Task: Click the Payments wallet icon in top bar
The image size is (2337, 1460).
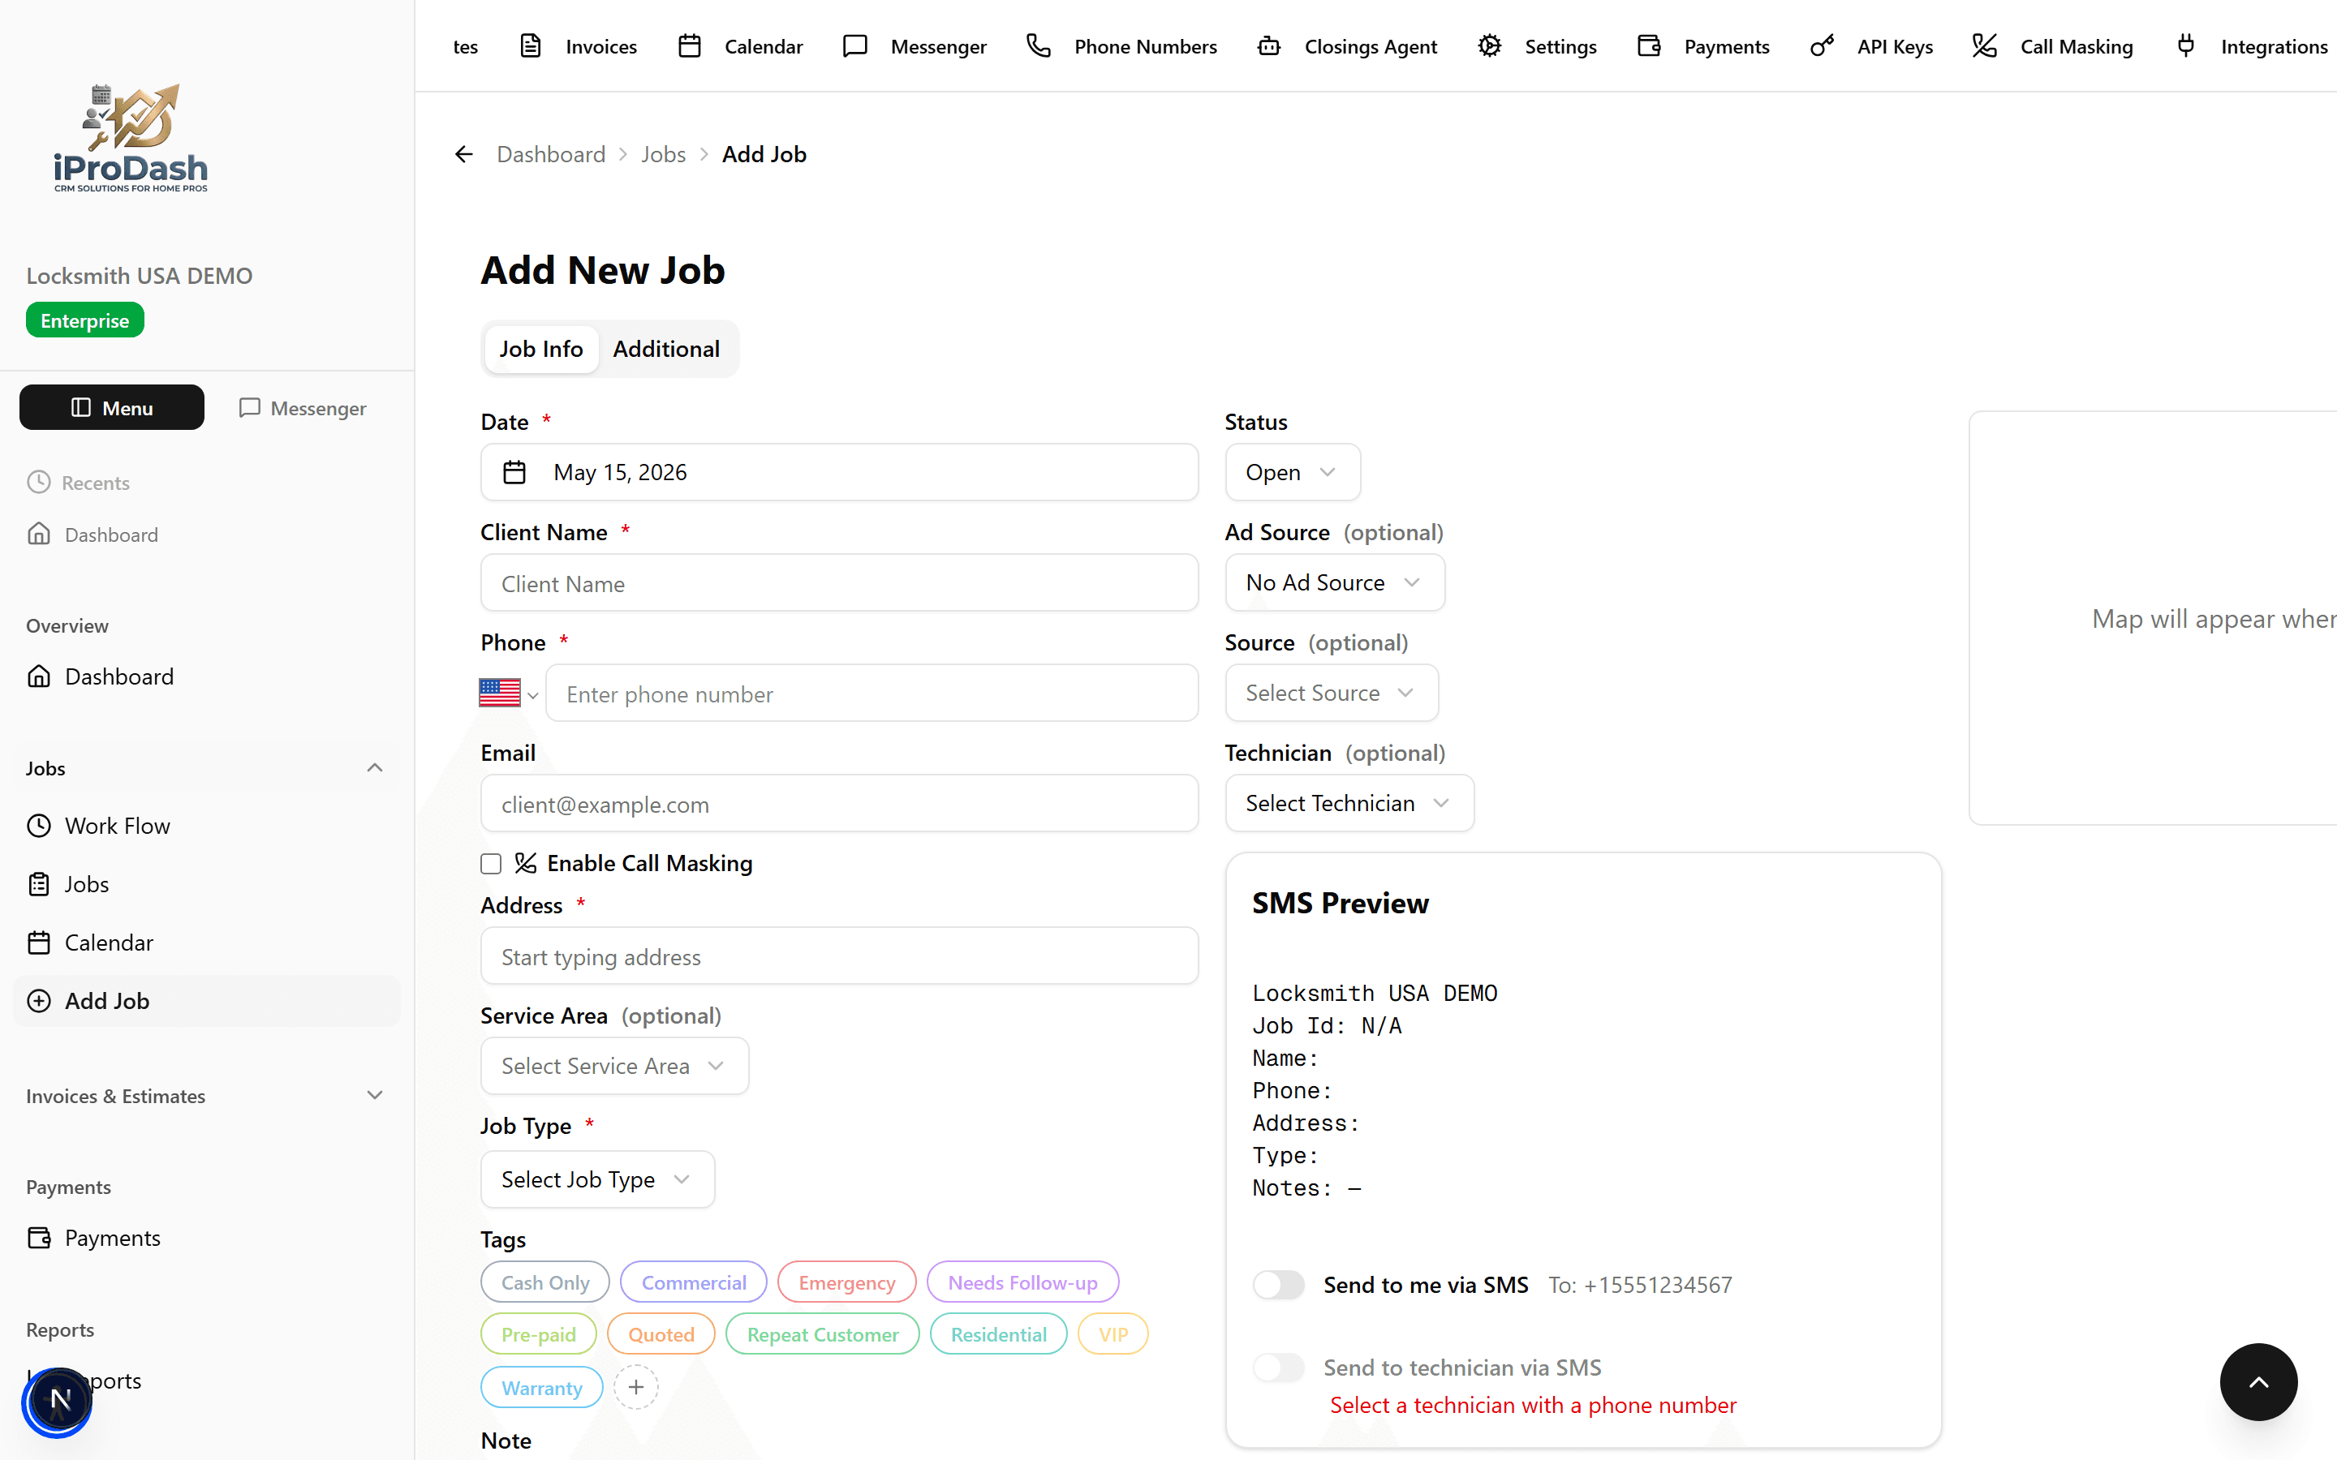Action: (x=1648, y=46)
